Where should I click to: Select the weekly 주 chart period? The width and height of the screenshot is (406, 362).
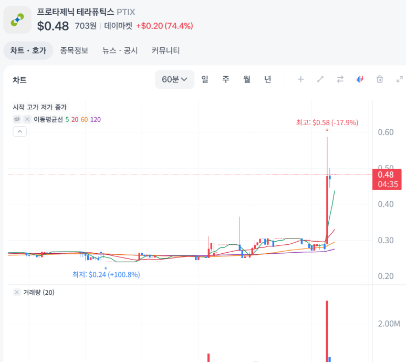click(225, 79)
